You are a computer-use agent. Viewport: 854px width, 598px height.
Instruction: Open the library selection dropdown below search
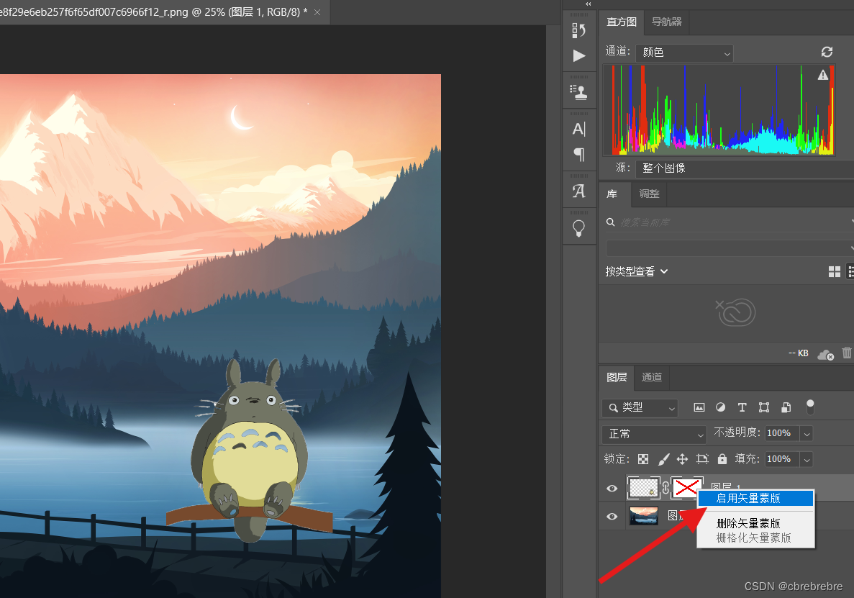[x=730, y=248]
